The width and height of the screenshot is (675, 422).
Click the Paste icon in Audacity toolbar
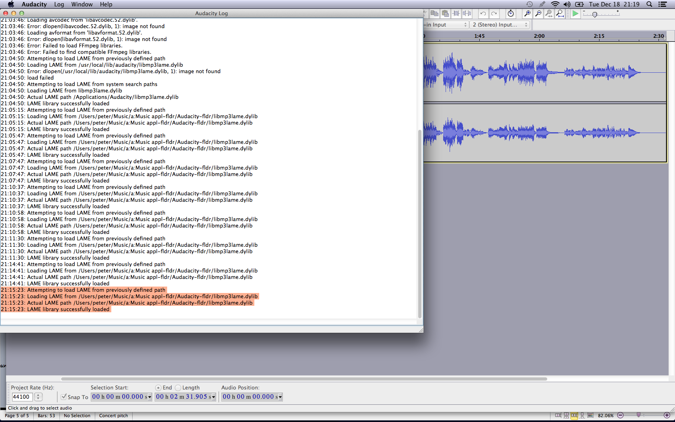click(445, 14)
